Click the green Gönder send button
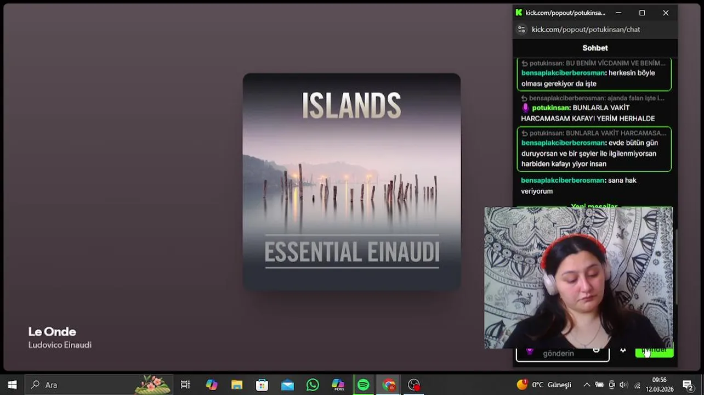The image size is (704, 395). pos(654,352)
